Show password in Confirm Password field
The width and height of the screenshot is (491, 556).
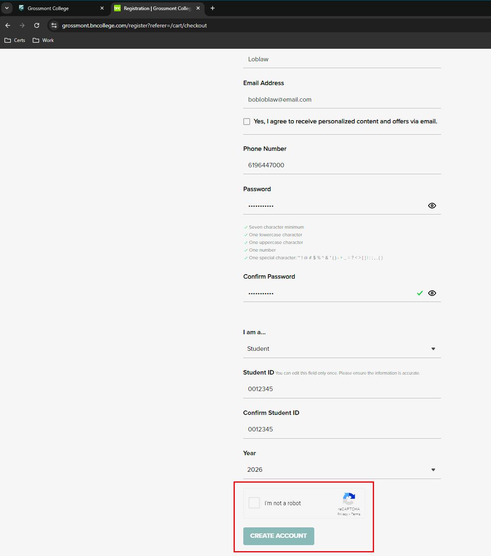tap(432, 293)
